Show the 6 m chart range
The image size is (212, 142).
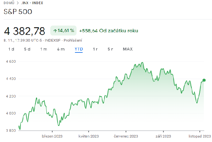pyautogui.click(x=61, y=49)
